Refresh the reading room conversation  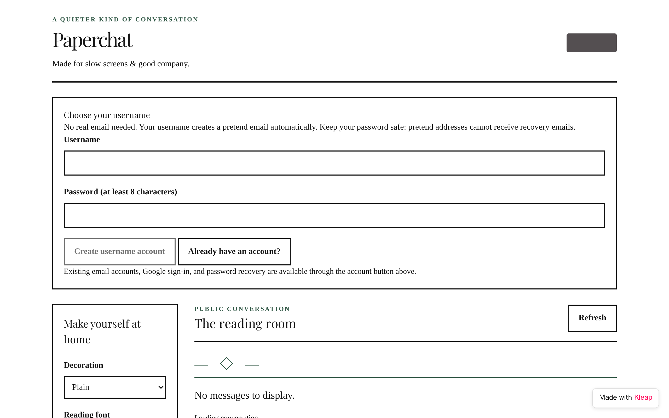(592, 318)
